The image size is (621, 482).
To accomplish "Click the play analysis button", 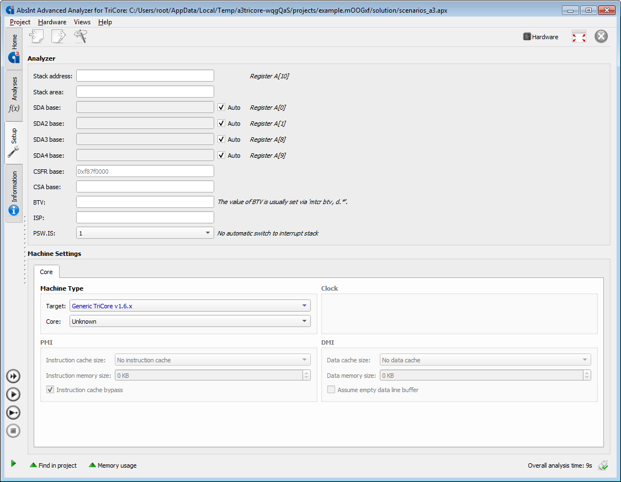I will click(13, 394).
